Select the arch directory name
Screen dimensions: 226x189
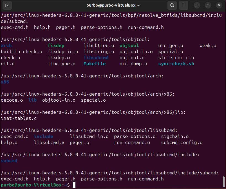click(6, 45)
